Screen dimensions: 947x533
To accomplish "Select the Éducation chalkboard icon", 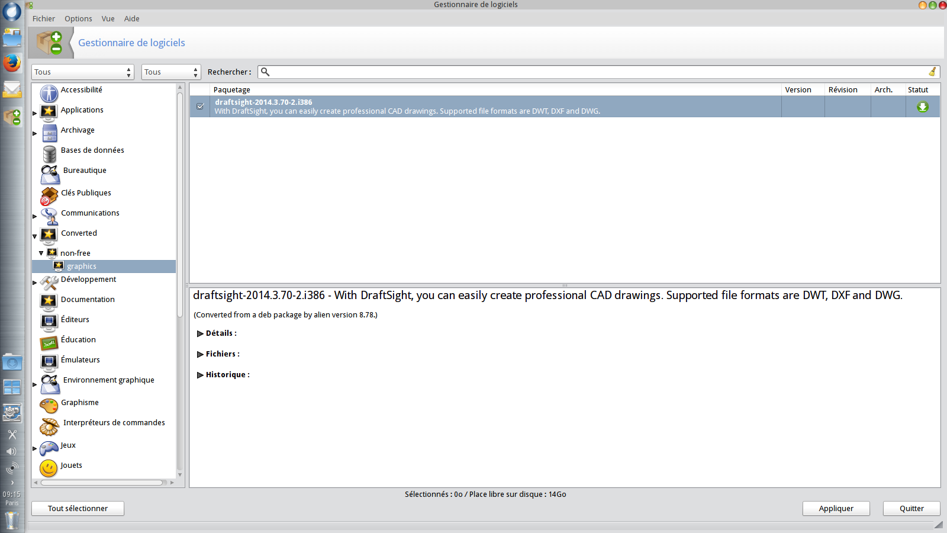I will click(x=49, y=343).
